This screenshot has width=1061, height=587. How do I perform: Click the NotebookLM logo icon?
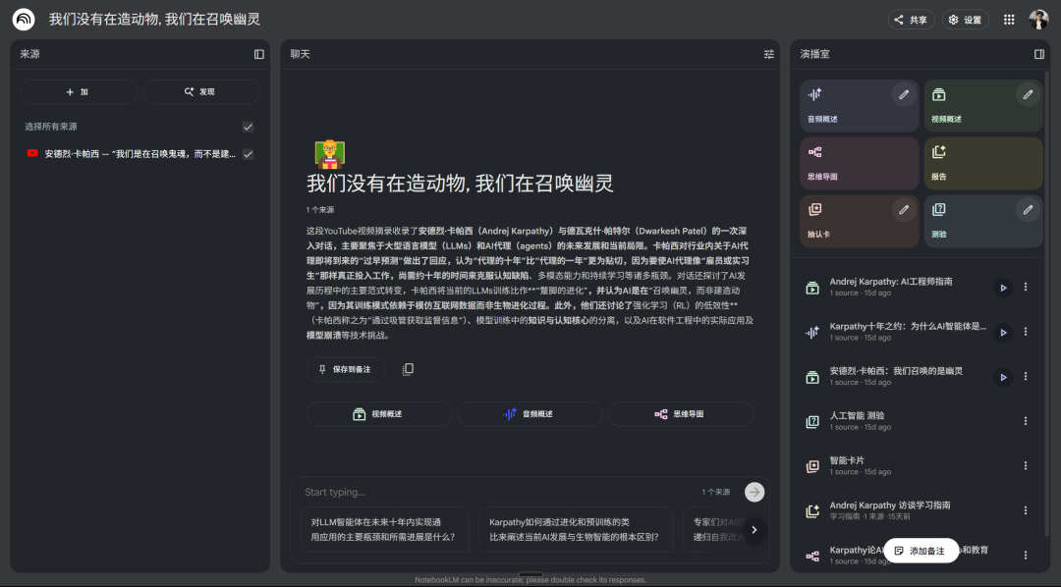click(x=24, y=20)
